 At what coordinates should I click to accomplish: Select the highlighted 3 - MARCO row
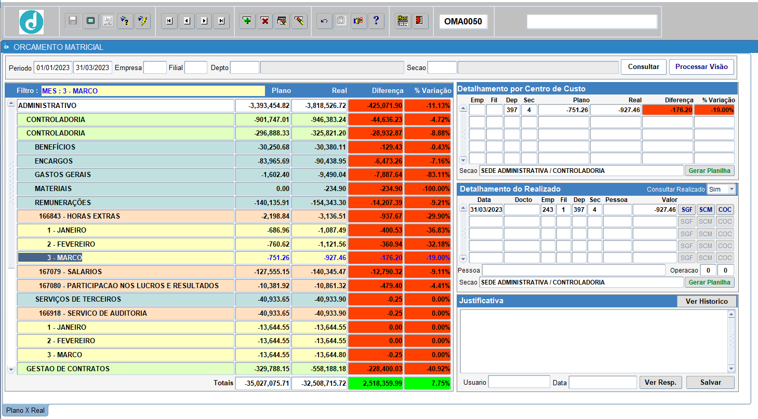tap(126, 258)
